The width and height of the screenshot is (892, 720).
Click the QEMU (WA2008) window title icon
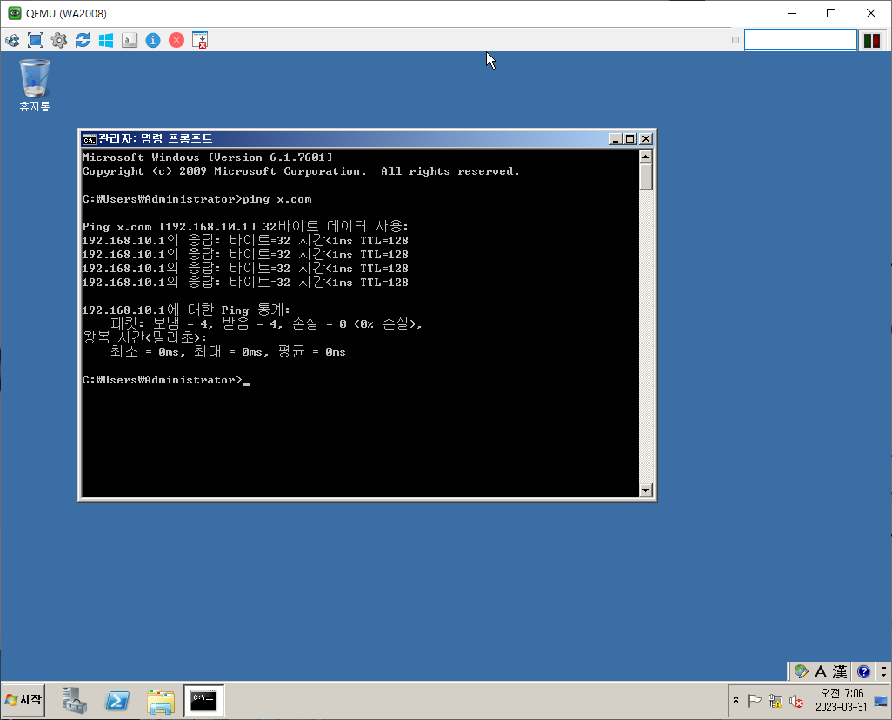pyautogui.click(x=15, y=13)
